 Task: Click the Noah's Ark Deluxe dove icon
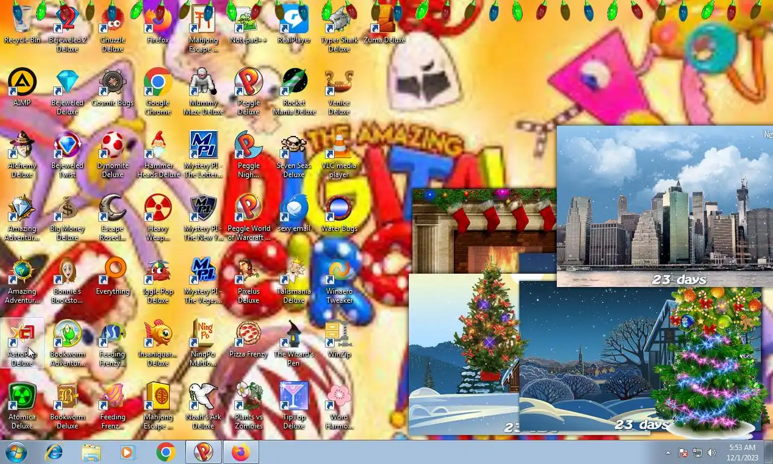pyautogui.click(x=203, y=405)
